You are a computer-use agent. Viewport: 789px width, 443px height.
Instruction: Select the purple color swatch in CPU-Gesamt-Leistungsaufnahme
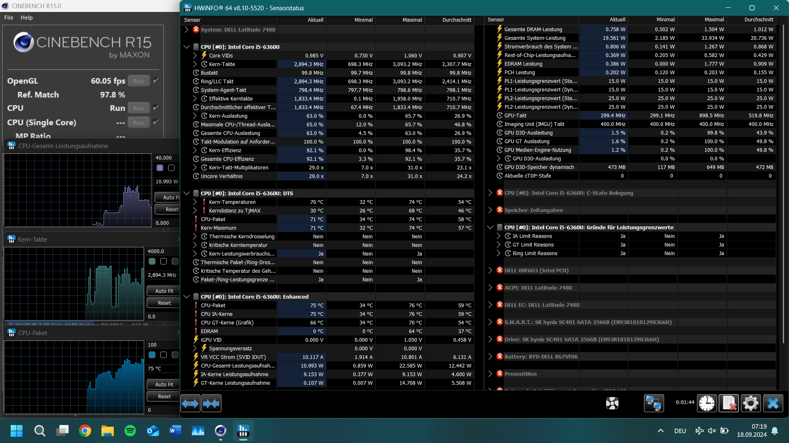(x=159, y=168)
